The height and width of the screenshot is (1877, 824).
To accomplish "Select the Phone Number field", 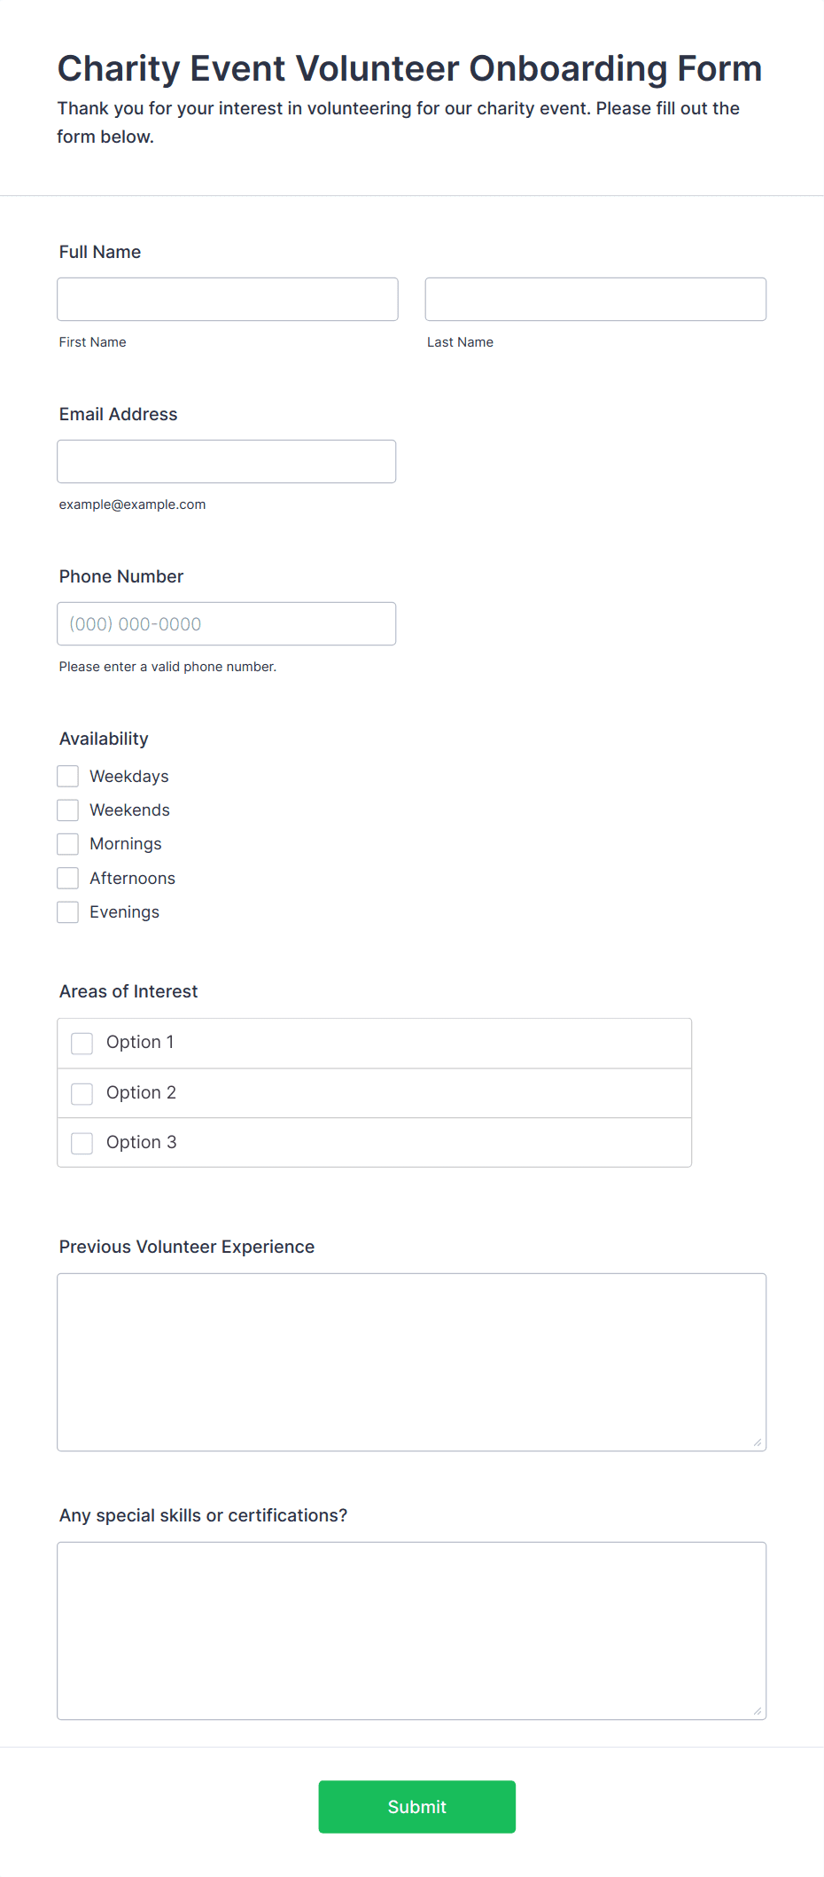I will pyautogui.click(x=227, y=623).
